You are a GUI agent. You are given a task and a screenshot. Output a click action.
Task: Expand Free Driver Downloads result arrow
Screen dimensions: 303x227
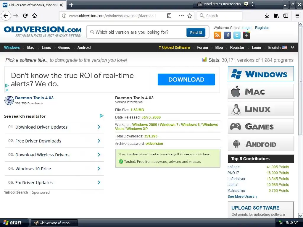tap(99, 141)
